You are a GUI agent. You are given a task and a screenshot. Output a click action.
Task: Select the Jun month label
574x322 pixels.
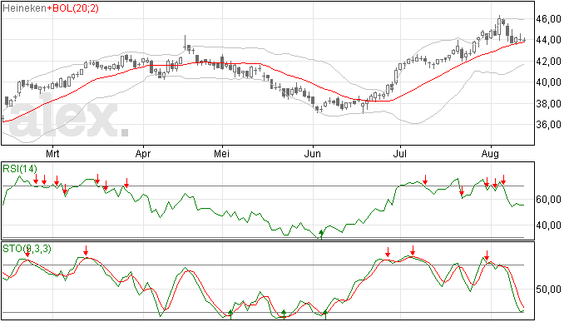312,153
